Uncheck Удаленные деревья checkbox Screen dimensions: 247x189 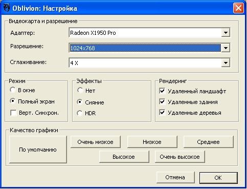(162, 113)
